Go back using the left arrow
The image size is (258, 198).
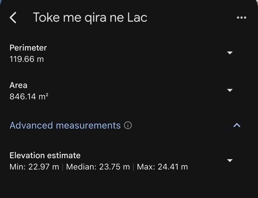coord(13,18)
